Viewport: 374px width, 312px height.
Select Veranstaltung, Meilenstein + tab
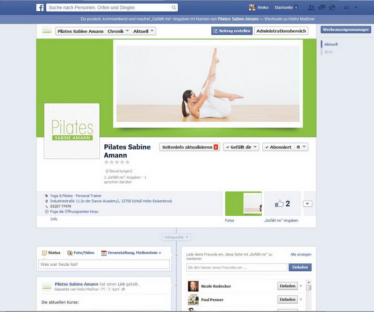[131, 253]
